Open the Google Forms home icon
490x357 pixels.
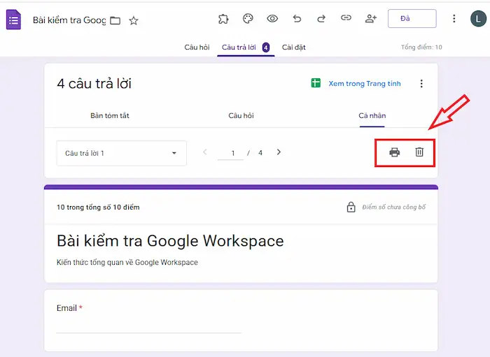pos(13,20)
